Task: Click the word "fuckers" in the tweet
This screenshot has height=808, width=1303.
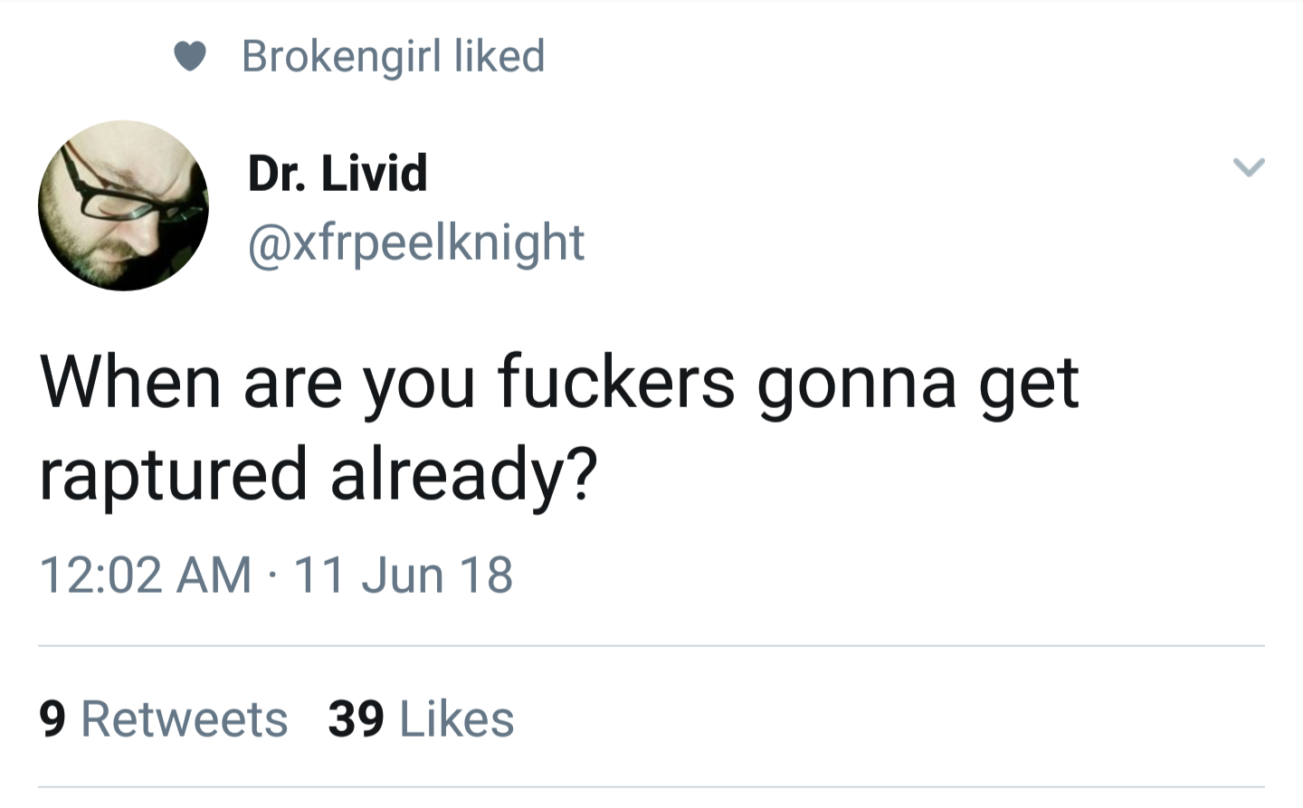Action: click(x=616, y=382)
